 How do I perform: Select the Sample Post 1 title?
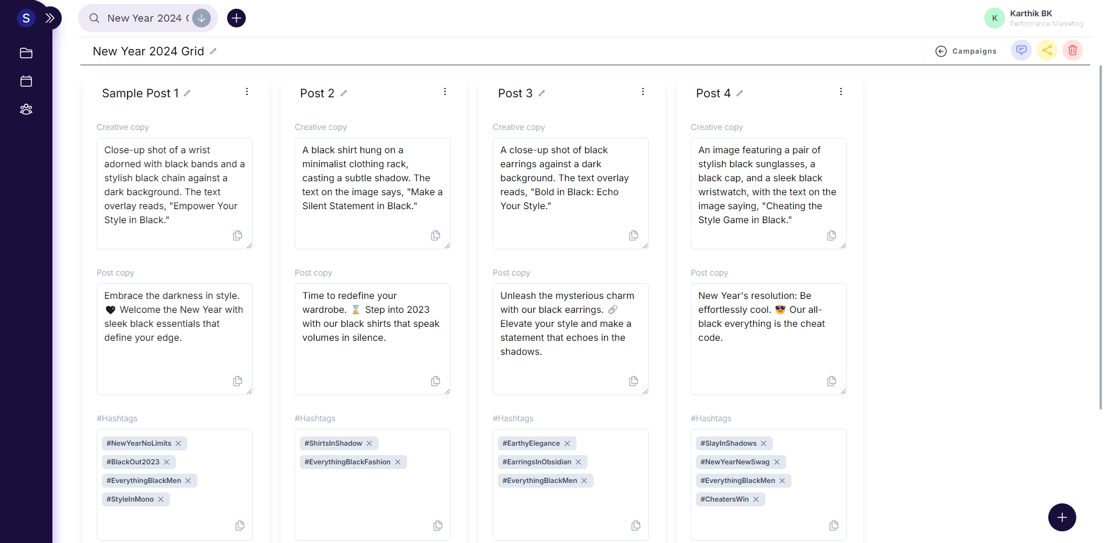[140, 93]
